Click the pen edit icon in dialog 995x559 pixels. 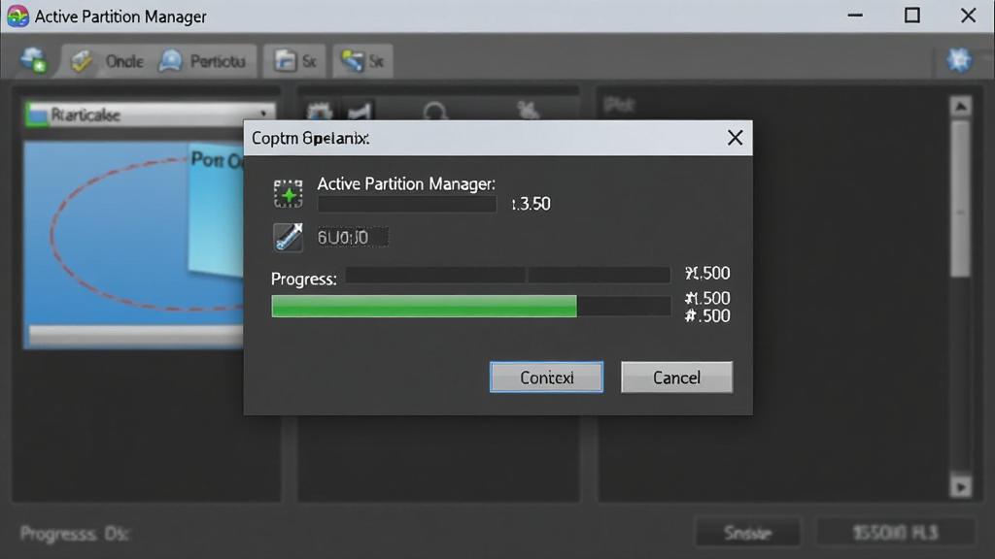[x=288, y=238]
